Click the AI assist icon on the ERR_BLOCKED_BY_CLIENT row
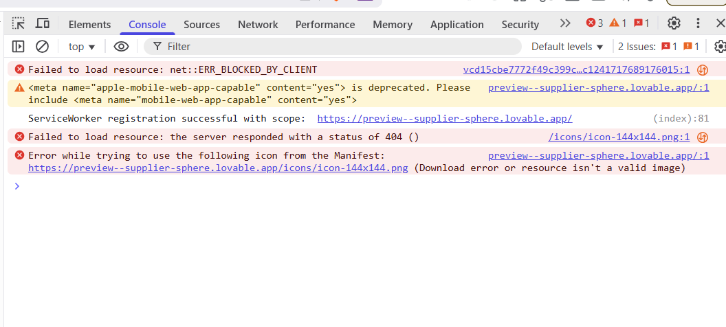 point(703,70)
